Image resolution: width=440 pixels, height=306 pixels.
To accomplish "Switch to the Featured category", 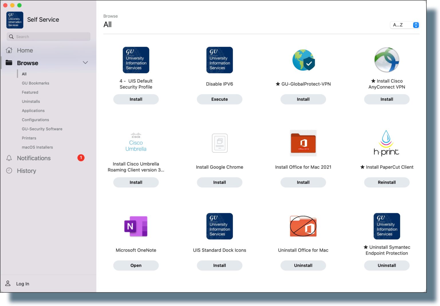I will 30,92.
